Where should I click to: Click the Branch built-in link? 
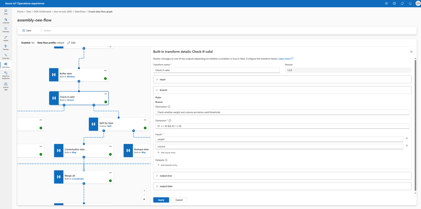click(71, 100)
